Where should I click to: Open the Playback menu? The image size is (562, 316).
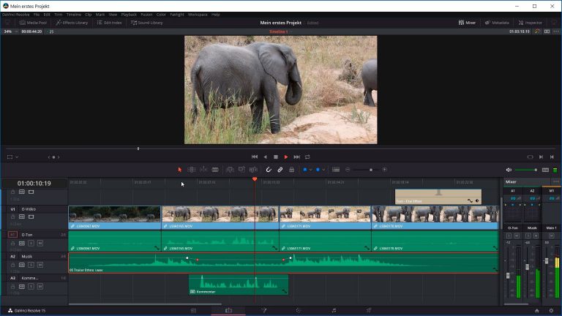129,15
